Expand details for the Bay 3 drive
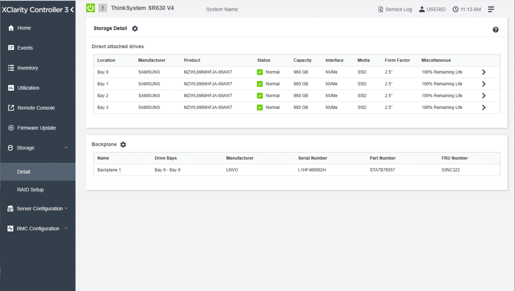 (x=483, y=108)
